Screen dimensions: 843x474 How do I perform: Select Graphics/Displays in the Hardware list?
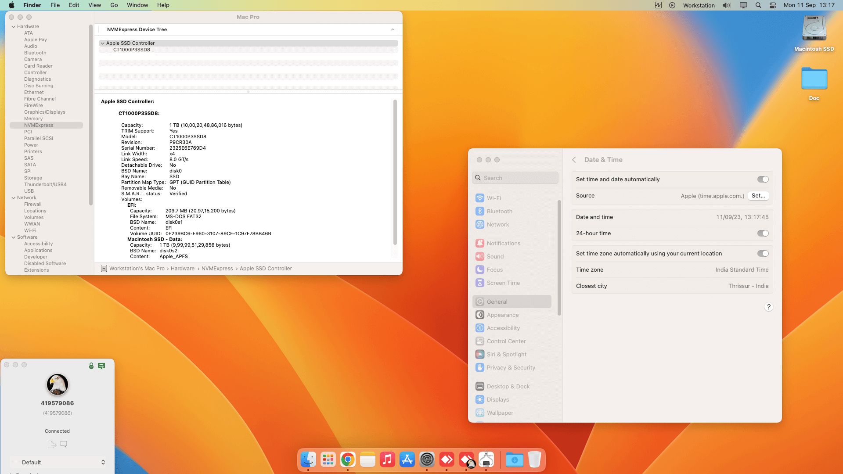tap(45, 112)
